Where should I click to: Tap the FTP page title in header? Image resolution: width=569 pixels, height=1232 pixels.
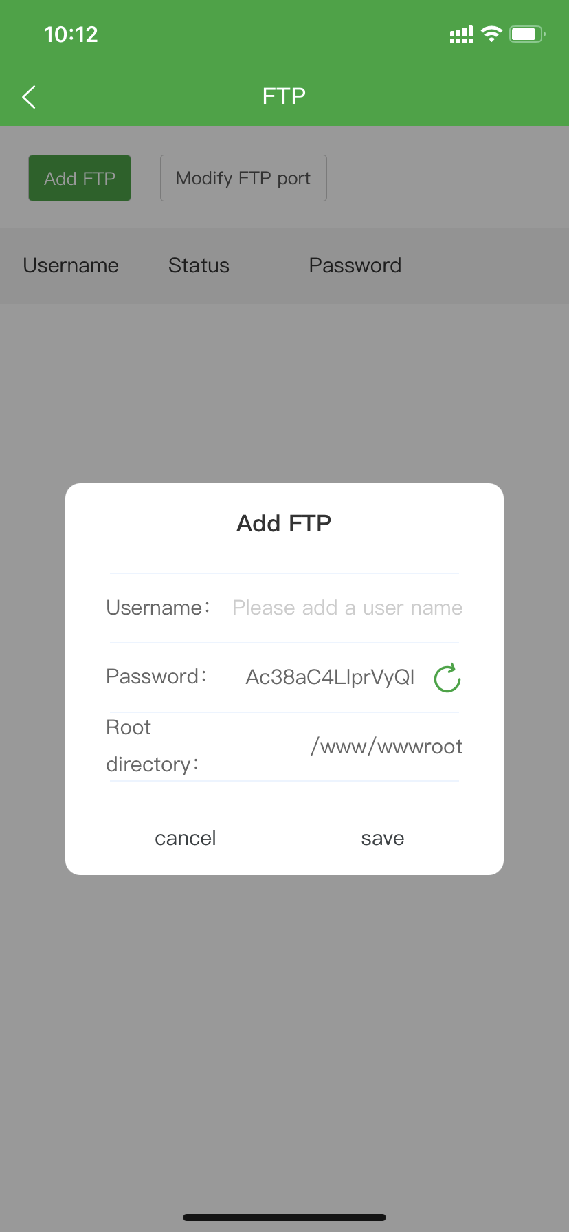click(284, 97)
